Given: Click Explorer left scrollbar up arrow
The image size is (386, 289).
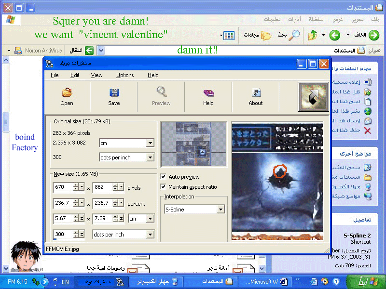Looking at the screenshot, I should (6, 60).
